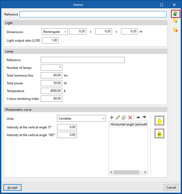Edit intensity at vertical angle 180° field
The height and width of the screenshot is (194, 182).
point(67,135)
